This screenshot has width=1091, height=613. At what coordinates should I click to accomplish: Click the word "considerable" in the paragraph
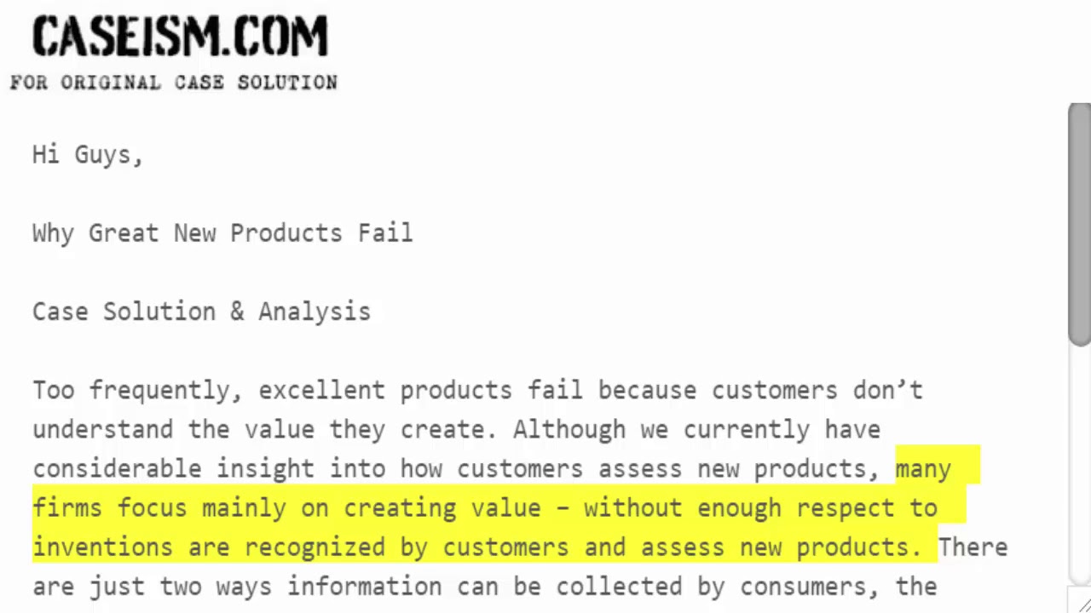coord(117,468)
